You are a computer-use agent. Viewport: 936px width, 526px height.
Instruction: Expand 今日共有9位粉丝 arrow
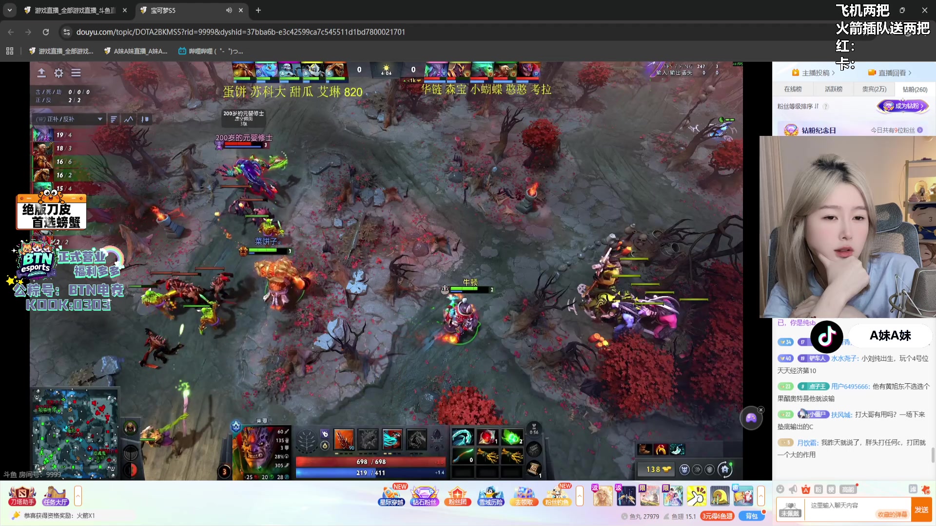(920, 130)
